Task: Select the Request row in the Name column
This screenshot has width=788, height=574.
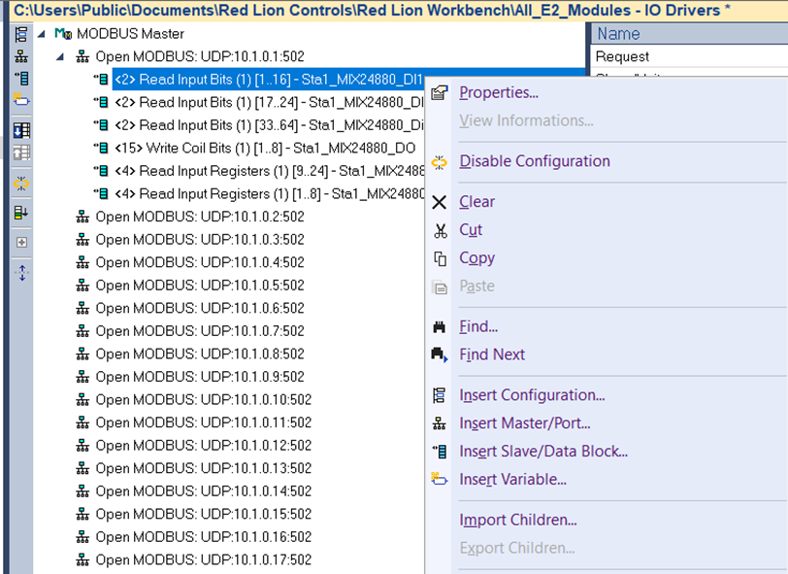Action: coord(689,56)
